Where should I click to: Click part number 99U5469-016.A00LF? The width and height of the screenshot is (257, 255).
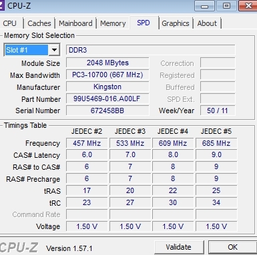[107, 99]
